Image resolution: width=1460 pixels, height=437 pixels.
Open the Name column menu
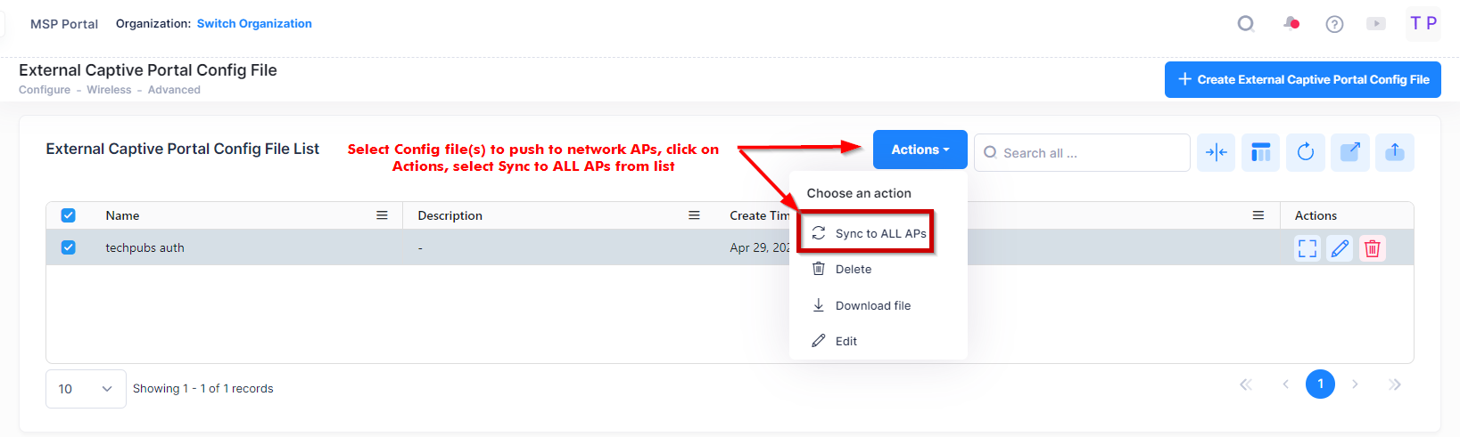tap(382, 215)
